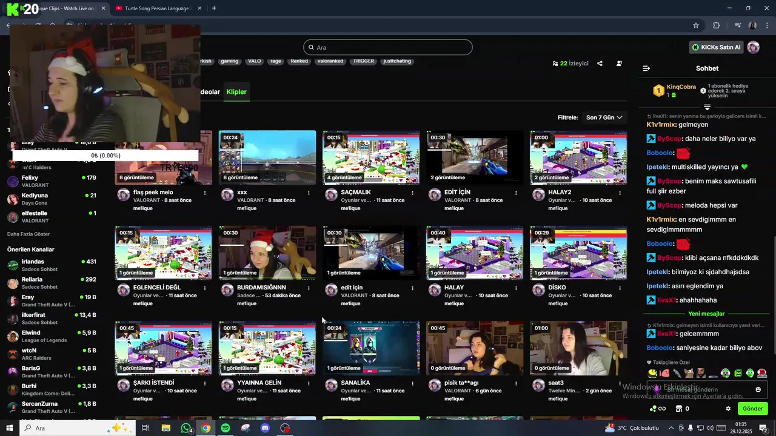Open user profile avatar beside KICKs Satın Al
The image size is (776, 436).
pyautogui.click(x=754, y=47)
